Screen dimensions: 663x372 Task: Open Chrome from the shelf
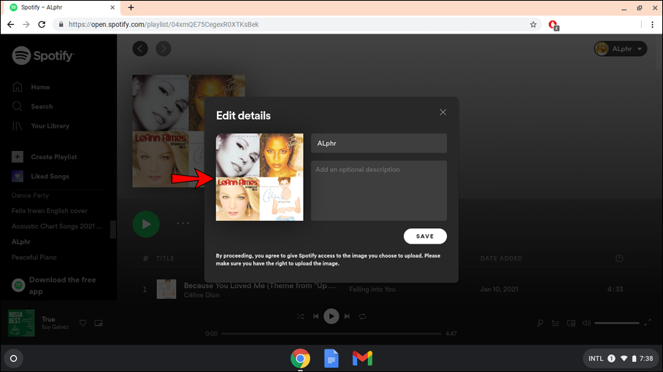tap(300, 358)
